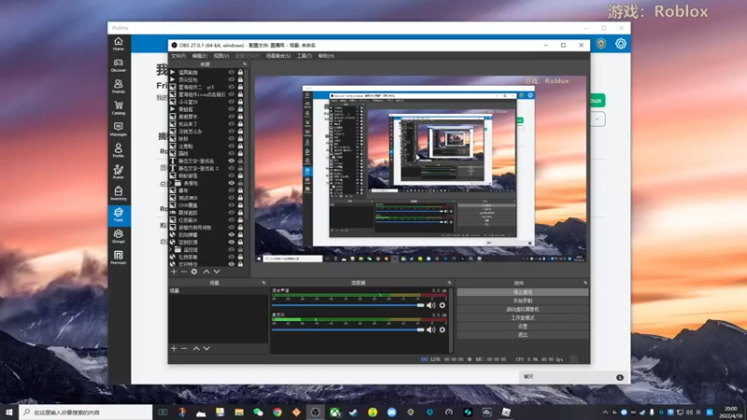
Task: Open the 帮助(H) menu in OBS
Action: click(x=326, y=56)
